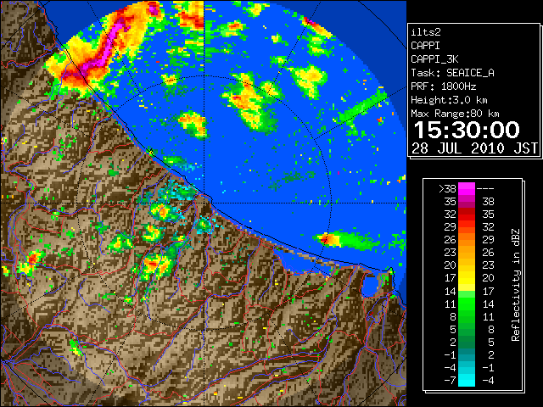Select the 'Max Range:80 km' line
Image resolution: width=543 pixels, height=407 pixels.
point(455,114)
